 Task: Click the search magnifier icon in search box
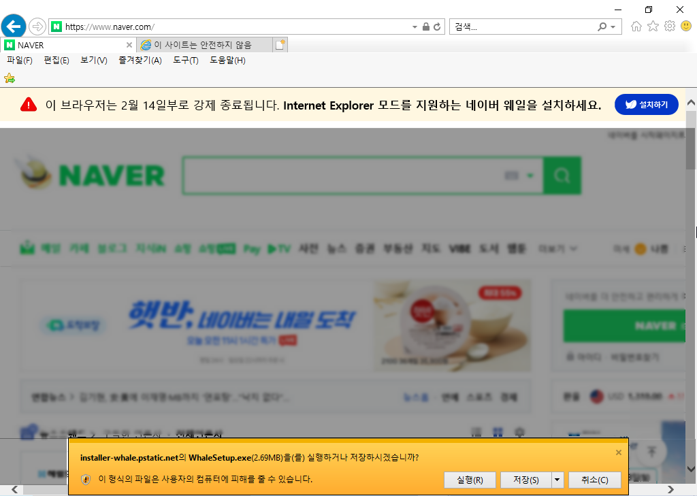602,27
